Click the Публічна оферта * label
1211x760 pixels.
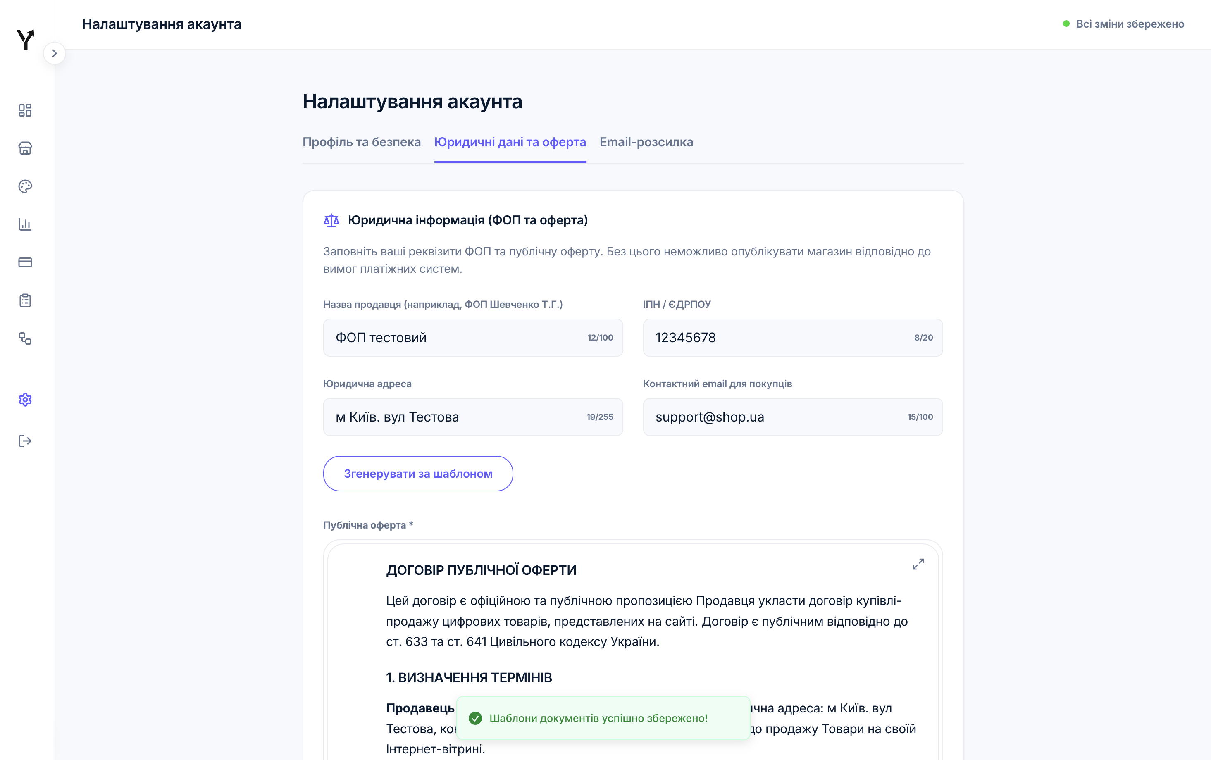[x=368, y=525]
